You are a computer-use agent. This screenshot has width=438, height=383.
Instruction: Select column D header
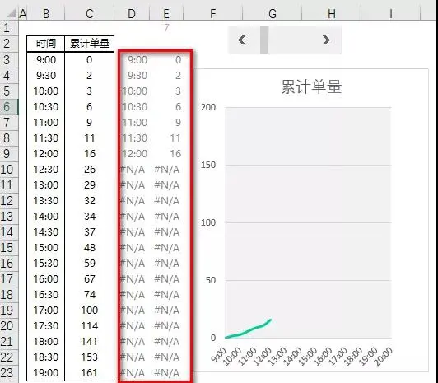132,13
